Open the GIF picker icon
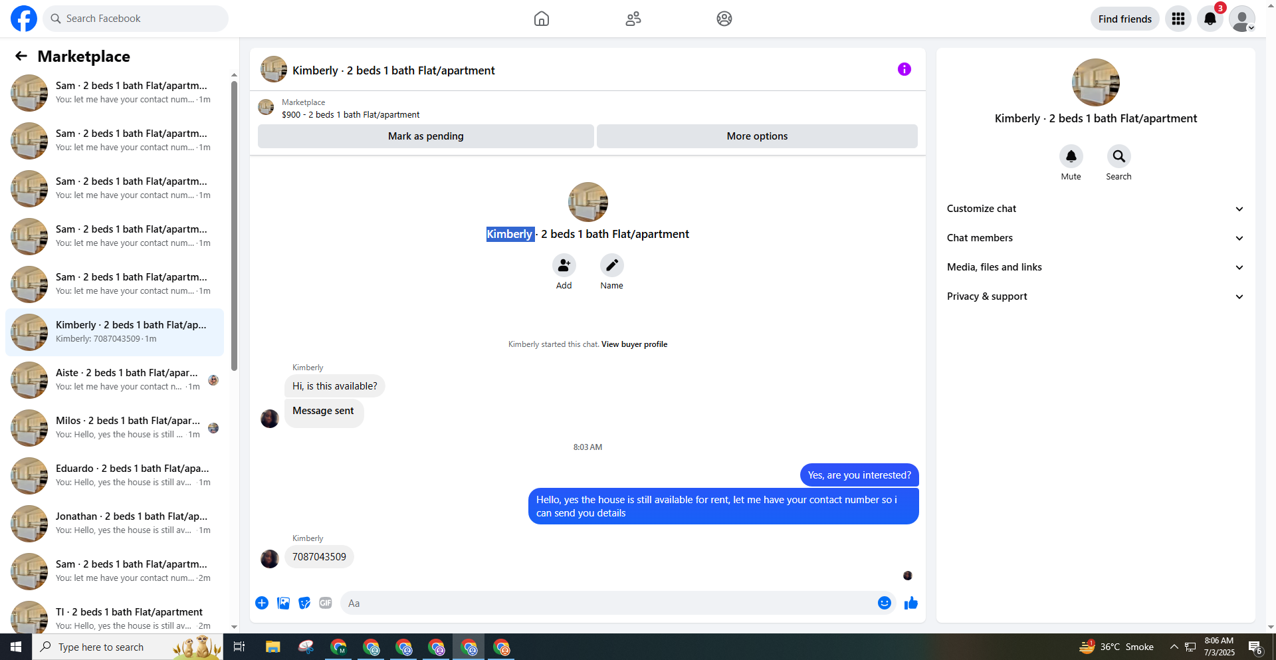The image size is (1276, 660). tap(326, 603)
